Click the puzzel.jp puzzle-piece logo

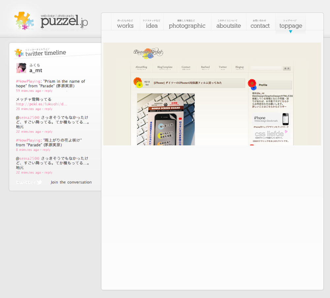coord(24,21)
